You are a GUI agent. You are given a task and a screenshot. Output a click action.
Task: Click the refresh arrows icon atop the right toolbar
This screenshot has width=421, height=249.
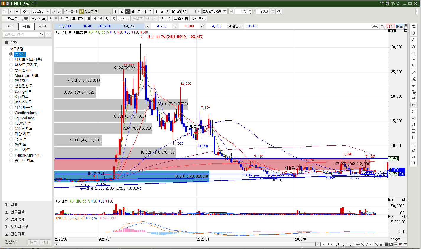pyautogui.click(x=414, y=27)
